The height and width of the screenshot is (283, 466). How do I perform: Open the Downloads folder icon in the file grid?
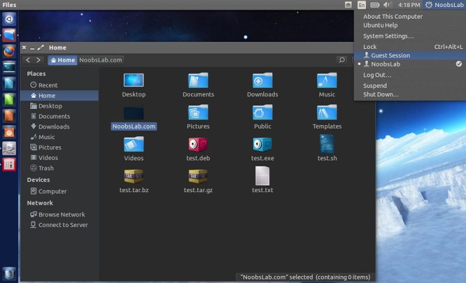pos(263,80)
